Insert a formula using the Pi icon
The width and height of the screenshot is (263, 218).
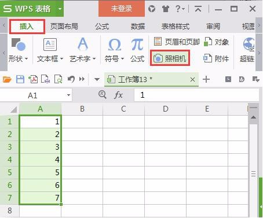137,45
